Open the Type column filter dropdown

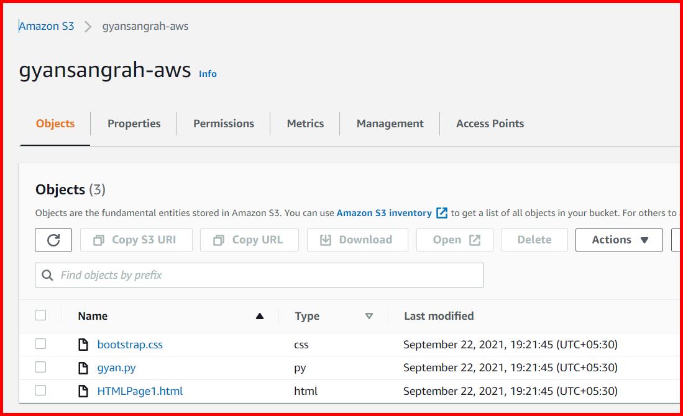[369, 316]
